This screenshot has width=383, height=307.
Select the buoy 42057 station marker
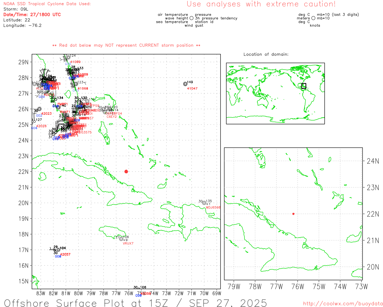(58, 249)
